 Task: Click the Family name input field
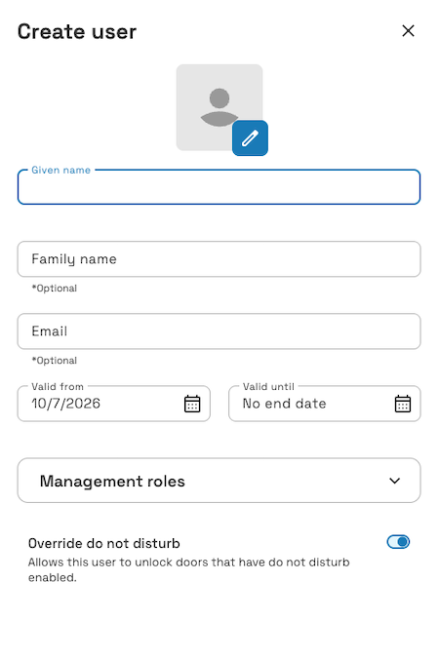219,259
